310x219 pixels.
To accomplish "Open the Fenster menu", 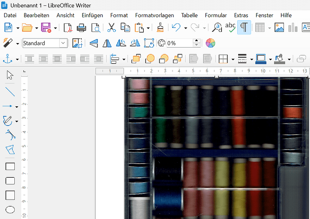I will point(264,15).
